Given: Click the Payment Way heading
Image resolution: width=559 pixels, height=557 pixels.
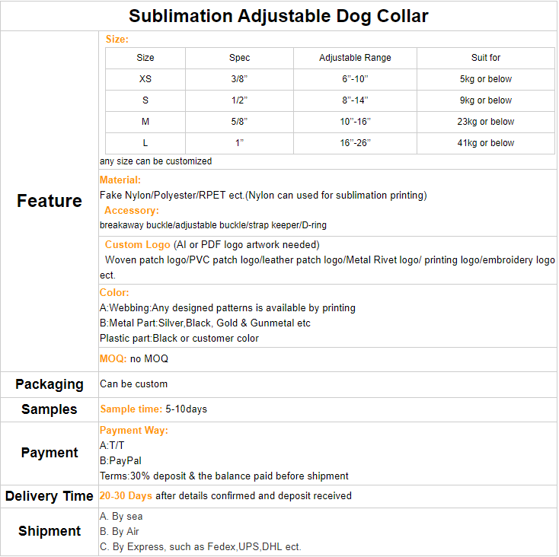Looking at the screenshot, I should click(134, 431).
